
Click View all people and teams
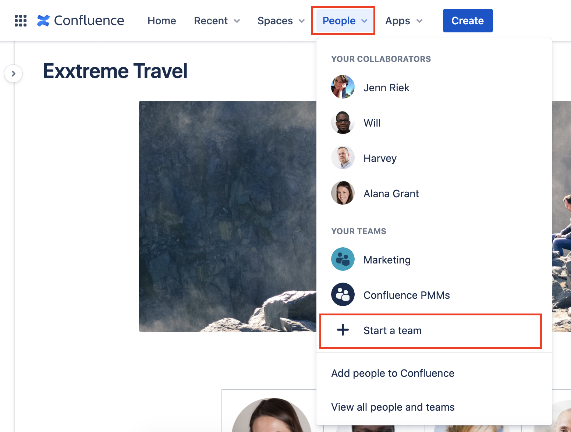pos(393,407)
